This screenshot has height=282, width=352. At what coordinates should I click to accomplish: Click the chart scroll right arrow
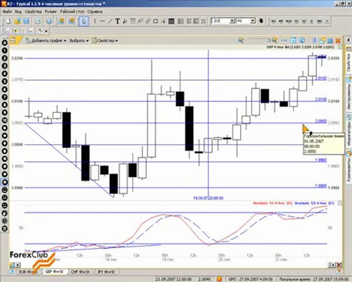(333, 265)
